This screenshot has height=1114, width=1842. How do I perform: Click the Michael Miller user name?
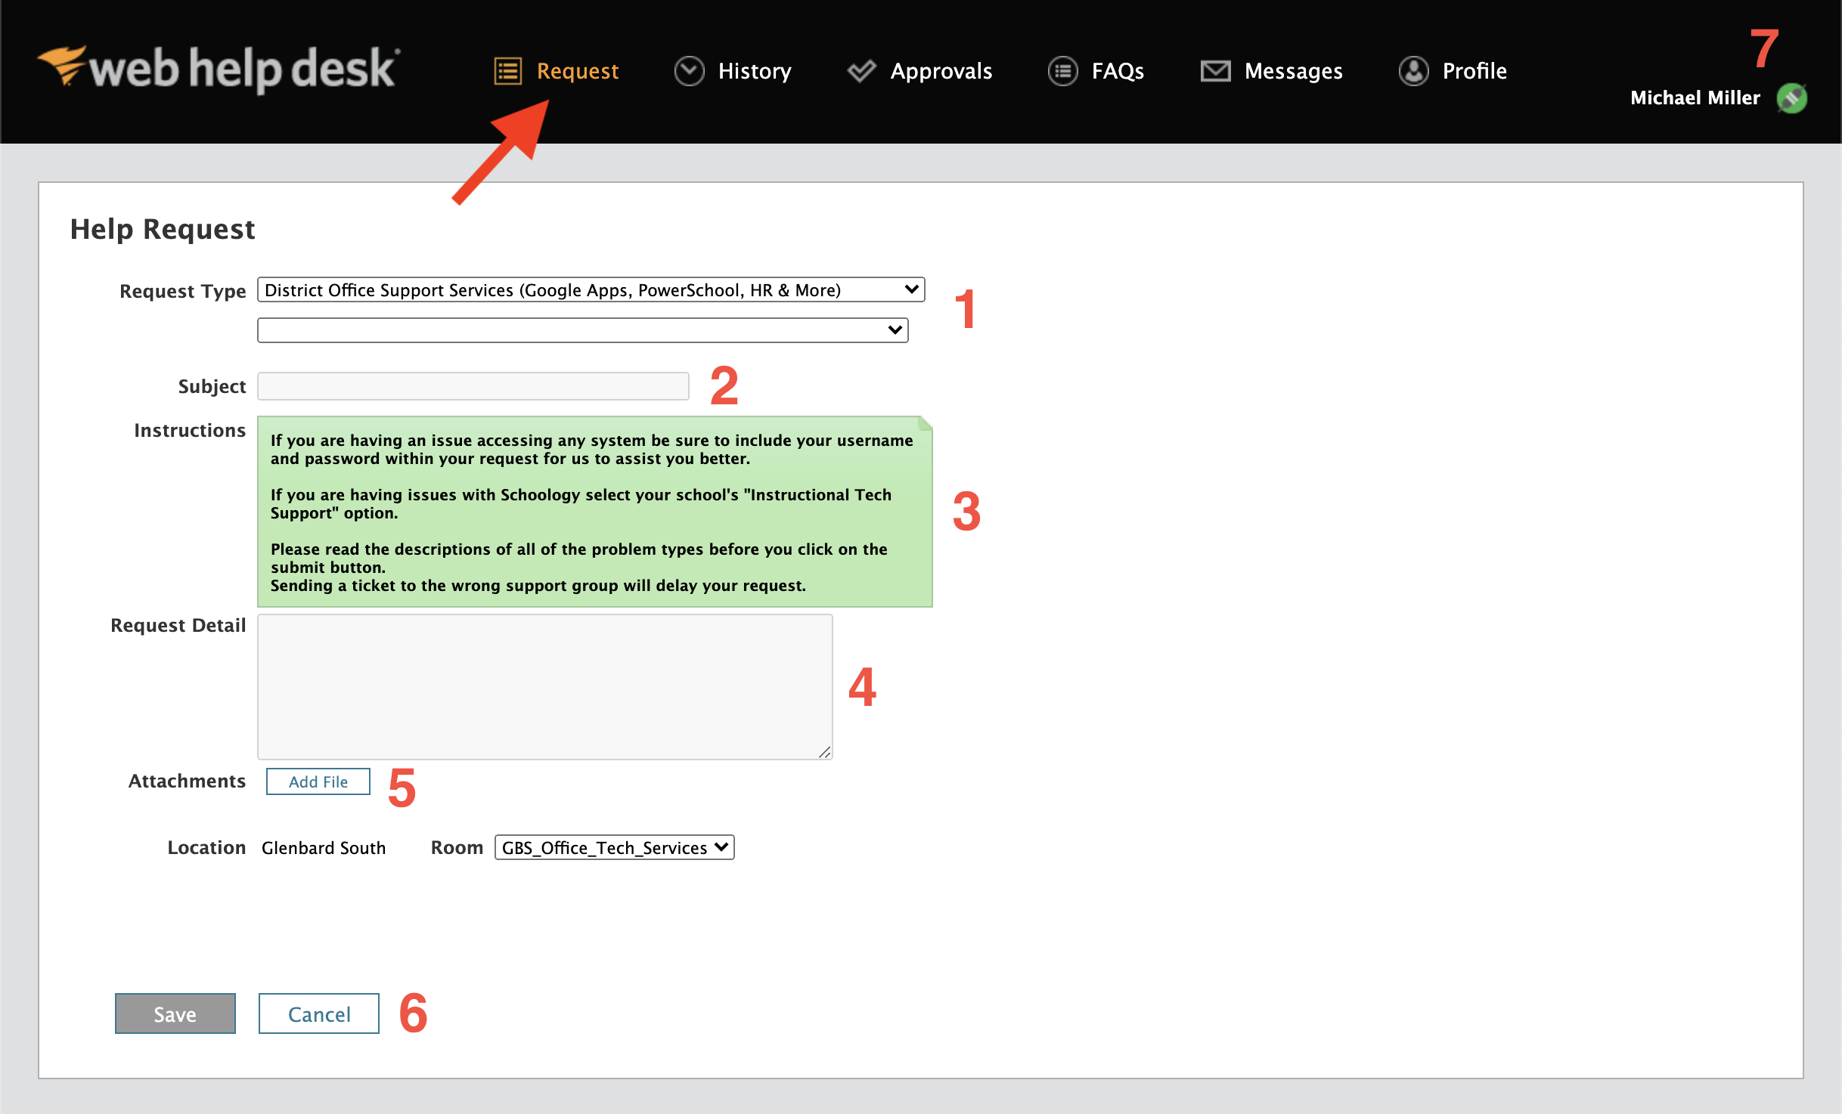(x=1695, y=98)
